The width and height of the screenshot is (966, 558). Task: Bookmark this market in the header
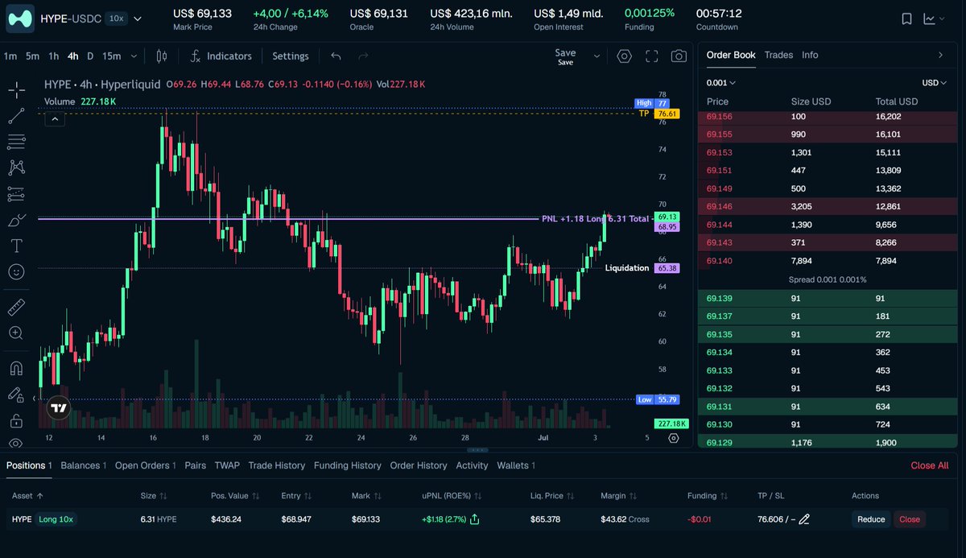[x=907, y=19]
